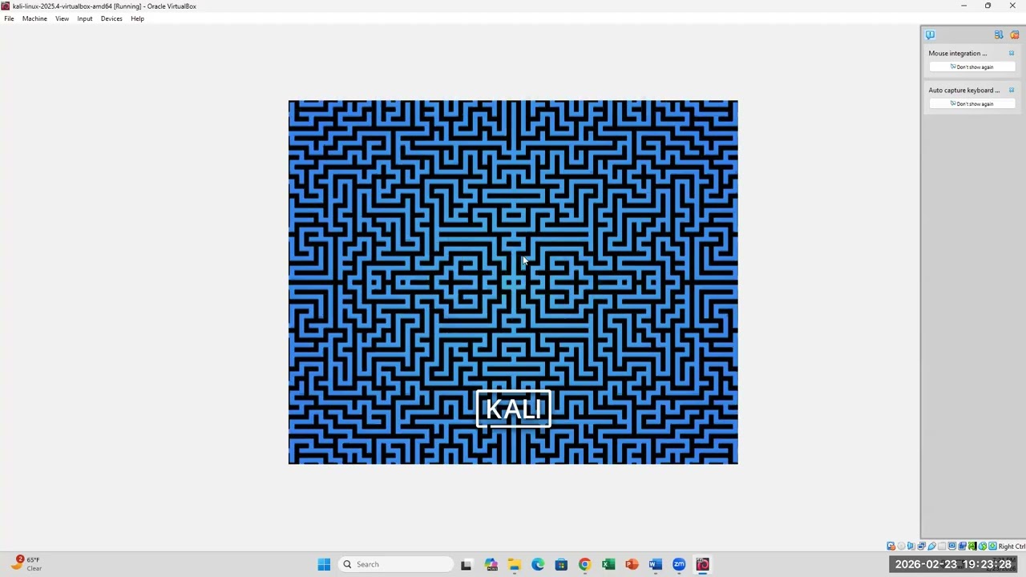Click the CPU/processor status icon
The width and height of the screenshot is (1026, 577).
(972, 546)
